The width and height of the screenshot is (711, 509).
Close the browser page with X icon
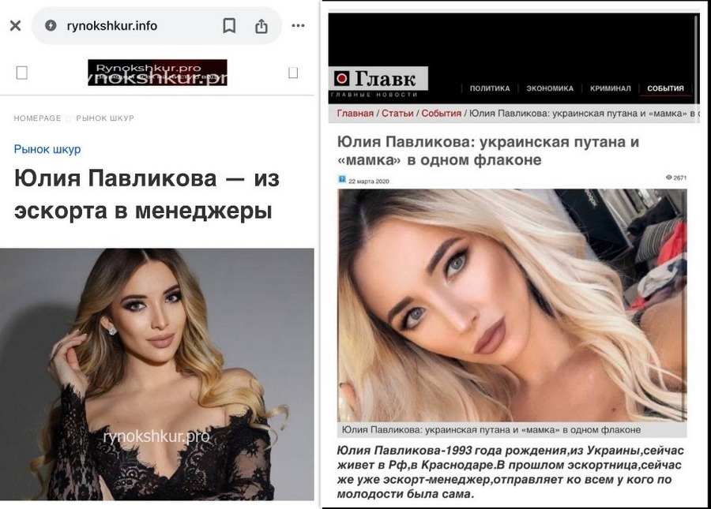[x=16, y=25]
